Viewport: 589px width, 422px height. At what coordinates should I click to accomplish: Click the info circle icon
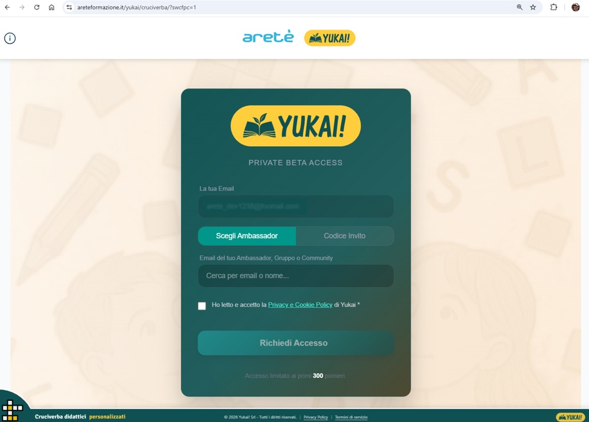(10, 38)
